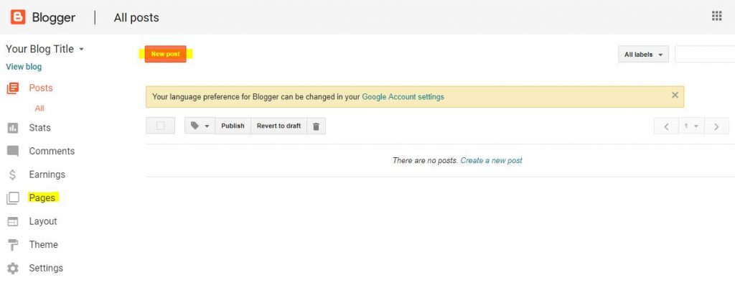Focus the posts search input field
735x283 pixels.
[705, 55]
